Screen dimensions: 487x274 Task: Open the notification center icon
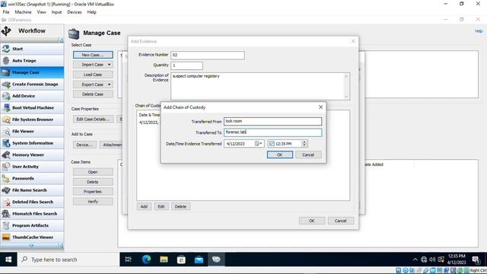pos(476,260)
